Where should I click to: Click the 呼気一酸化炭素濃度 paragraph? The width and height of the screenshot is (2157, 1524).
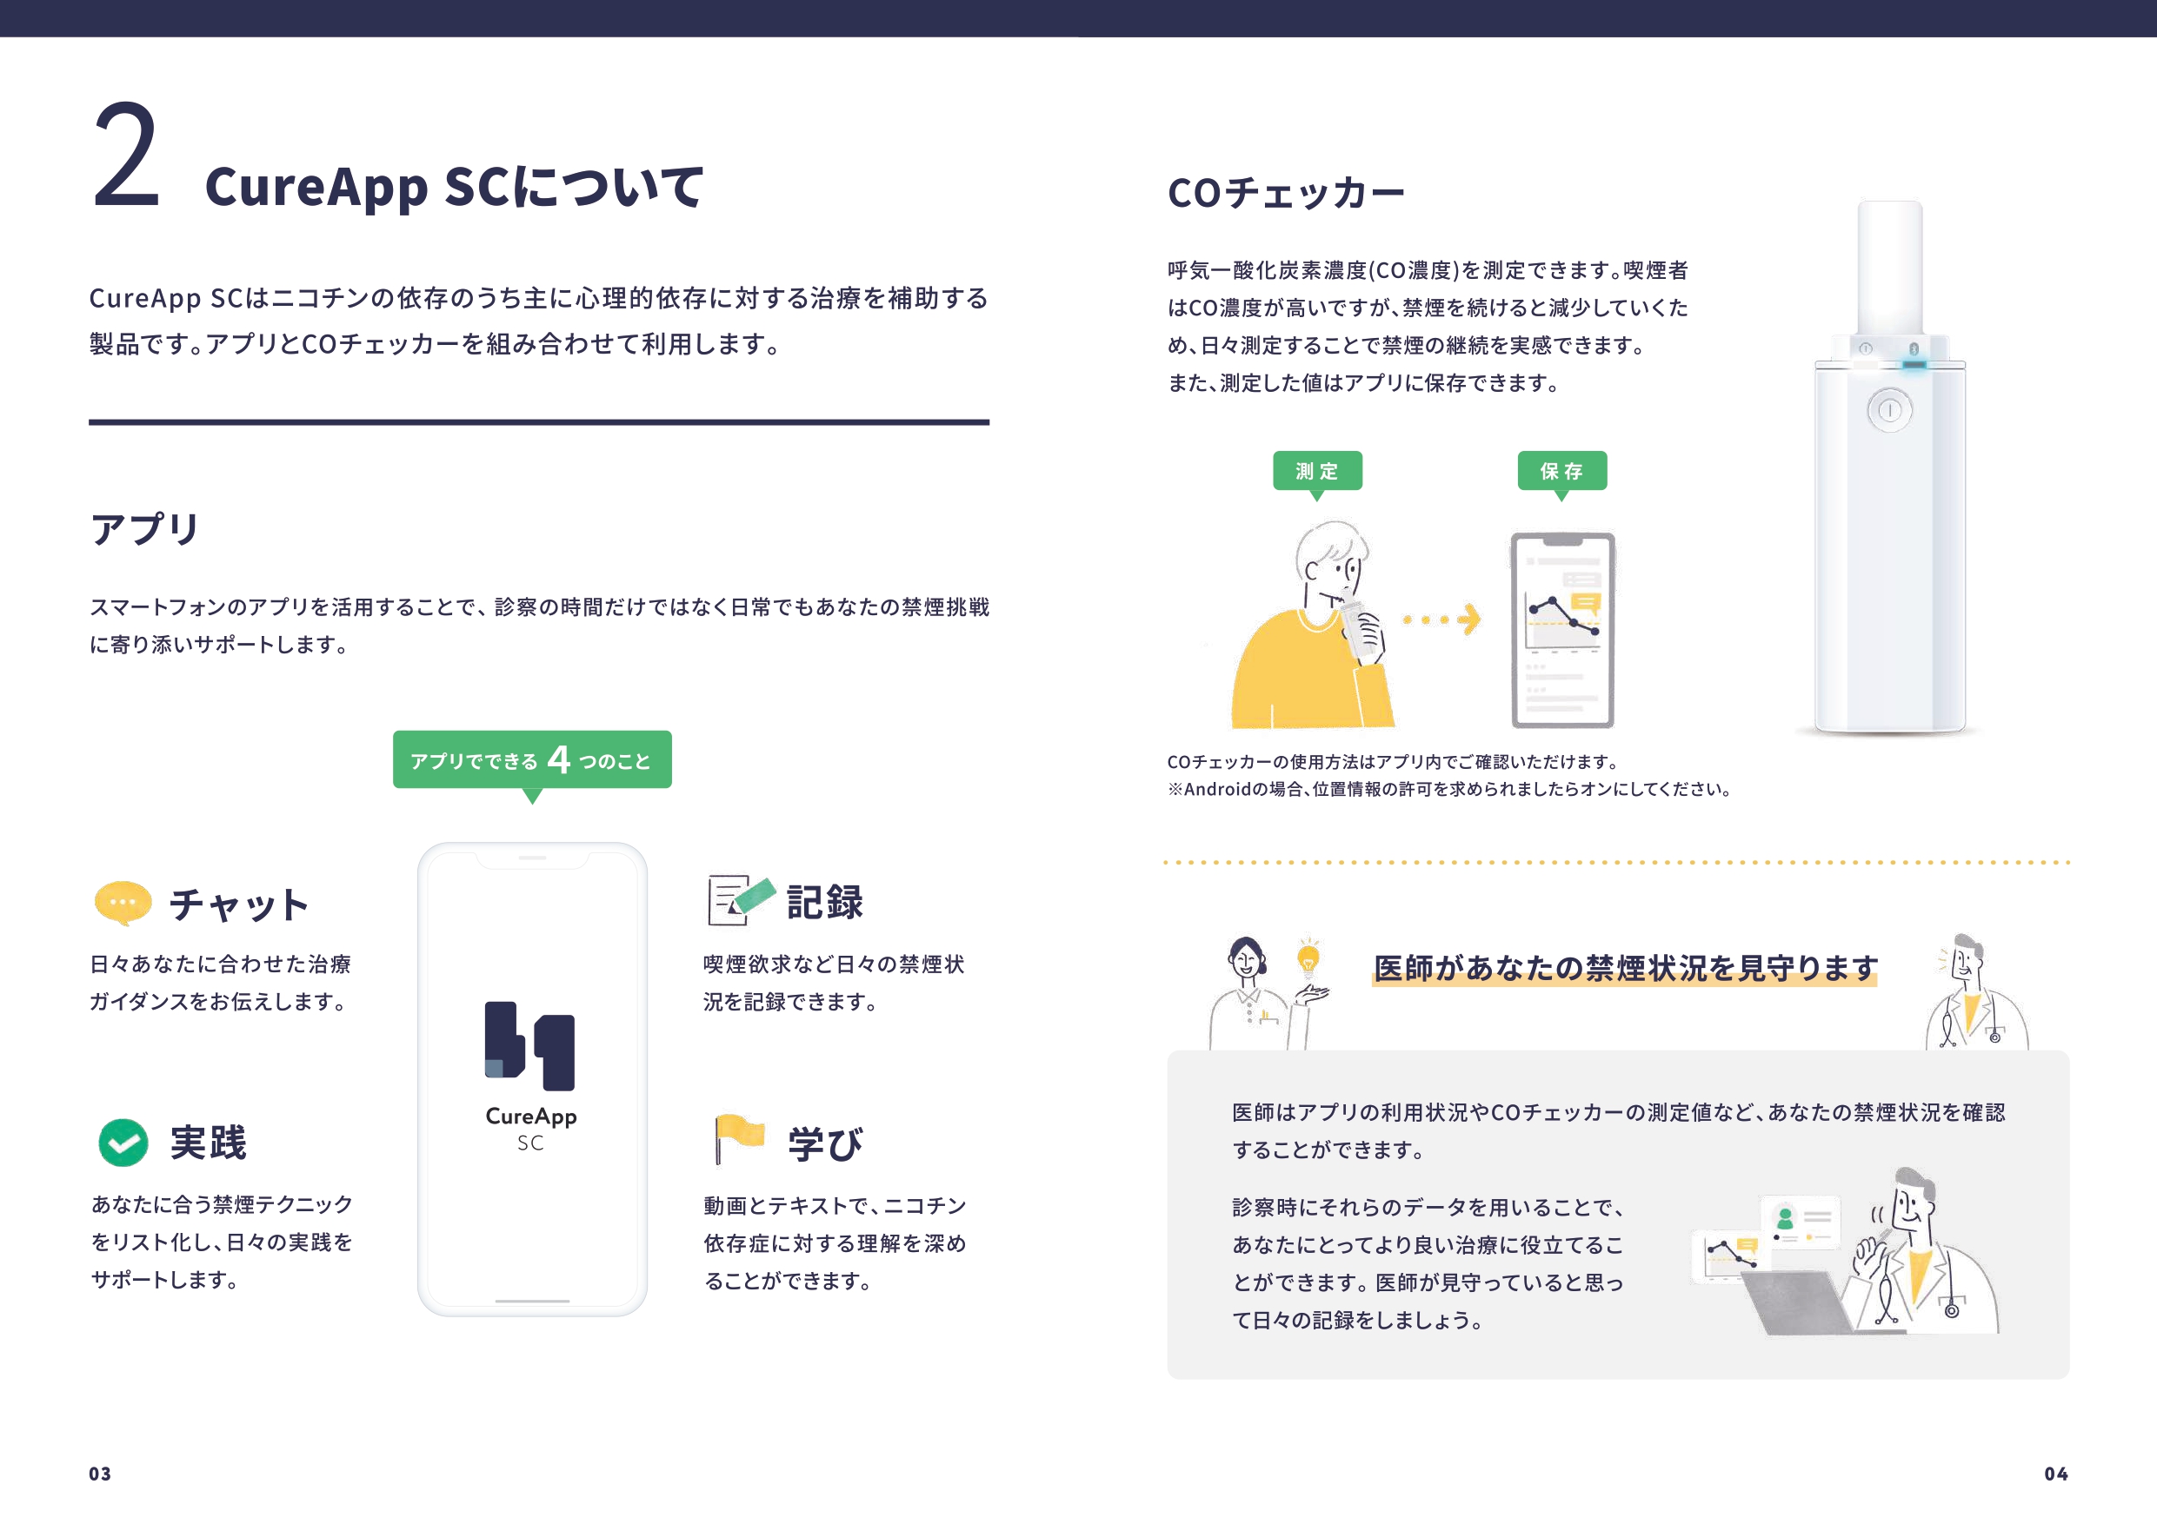(1428, 327)
